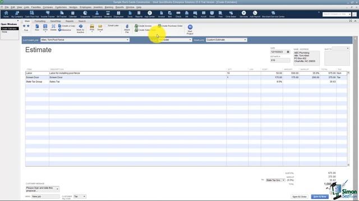The height and width of the screenshot is (201, 359).
Task: Open the Vendors menu
Action: (73, 7)
